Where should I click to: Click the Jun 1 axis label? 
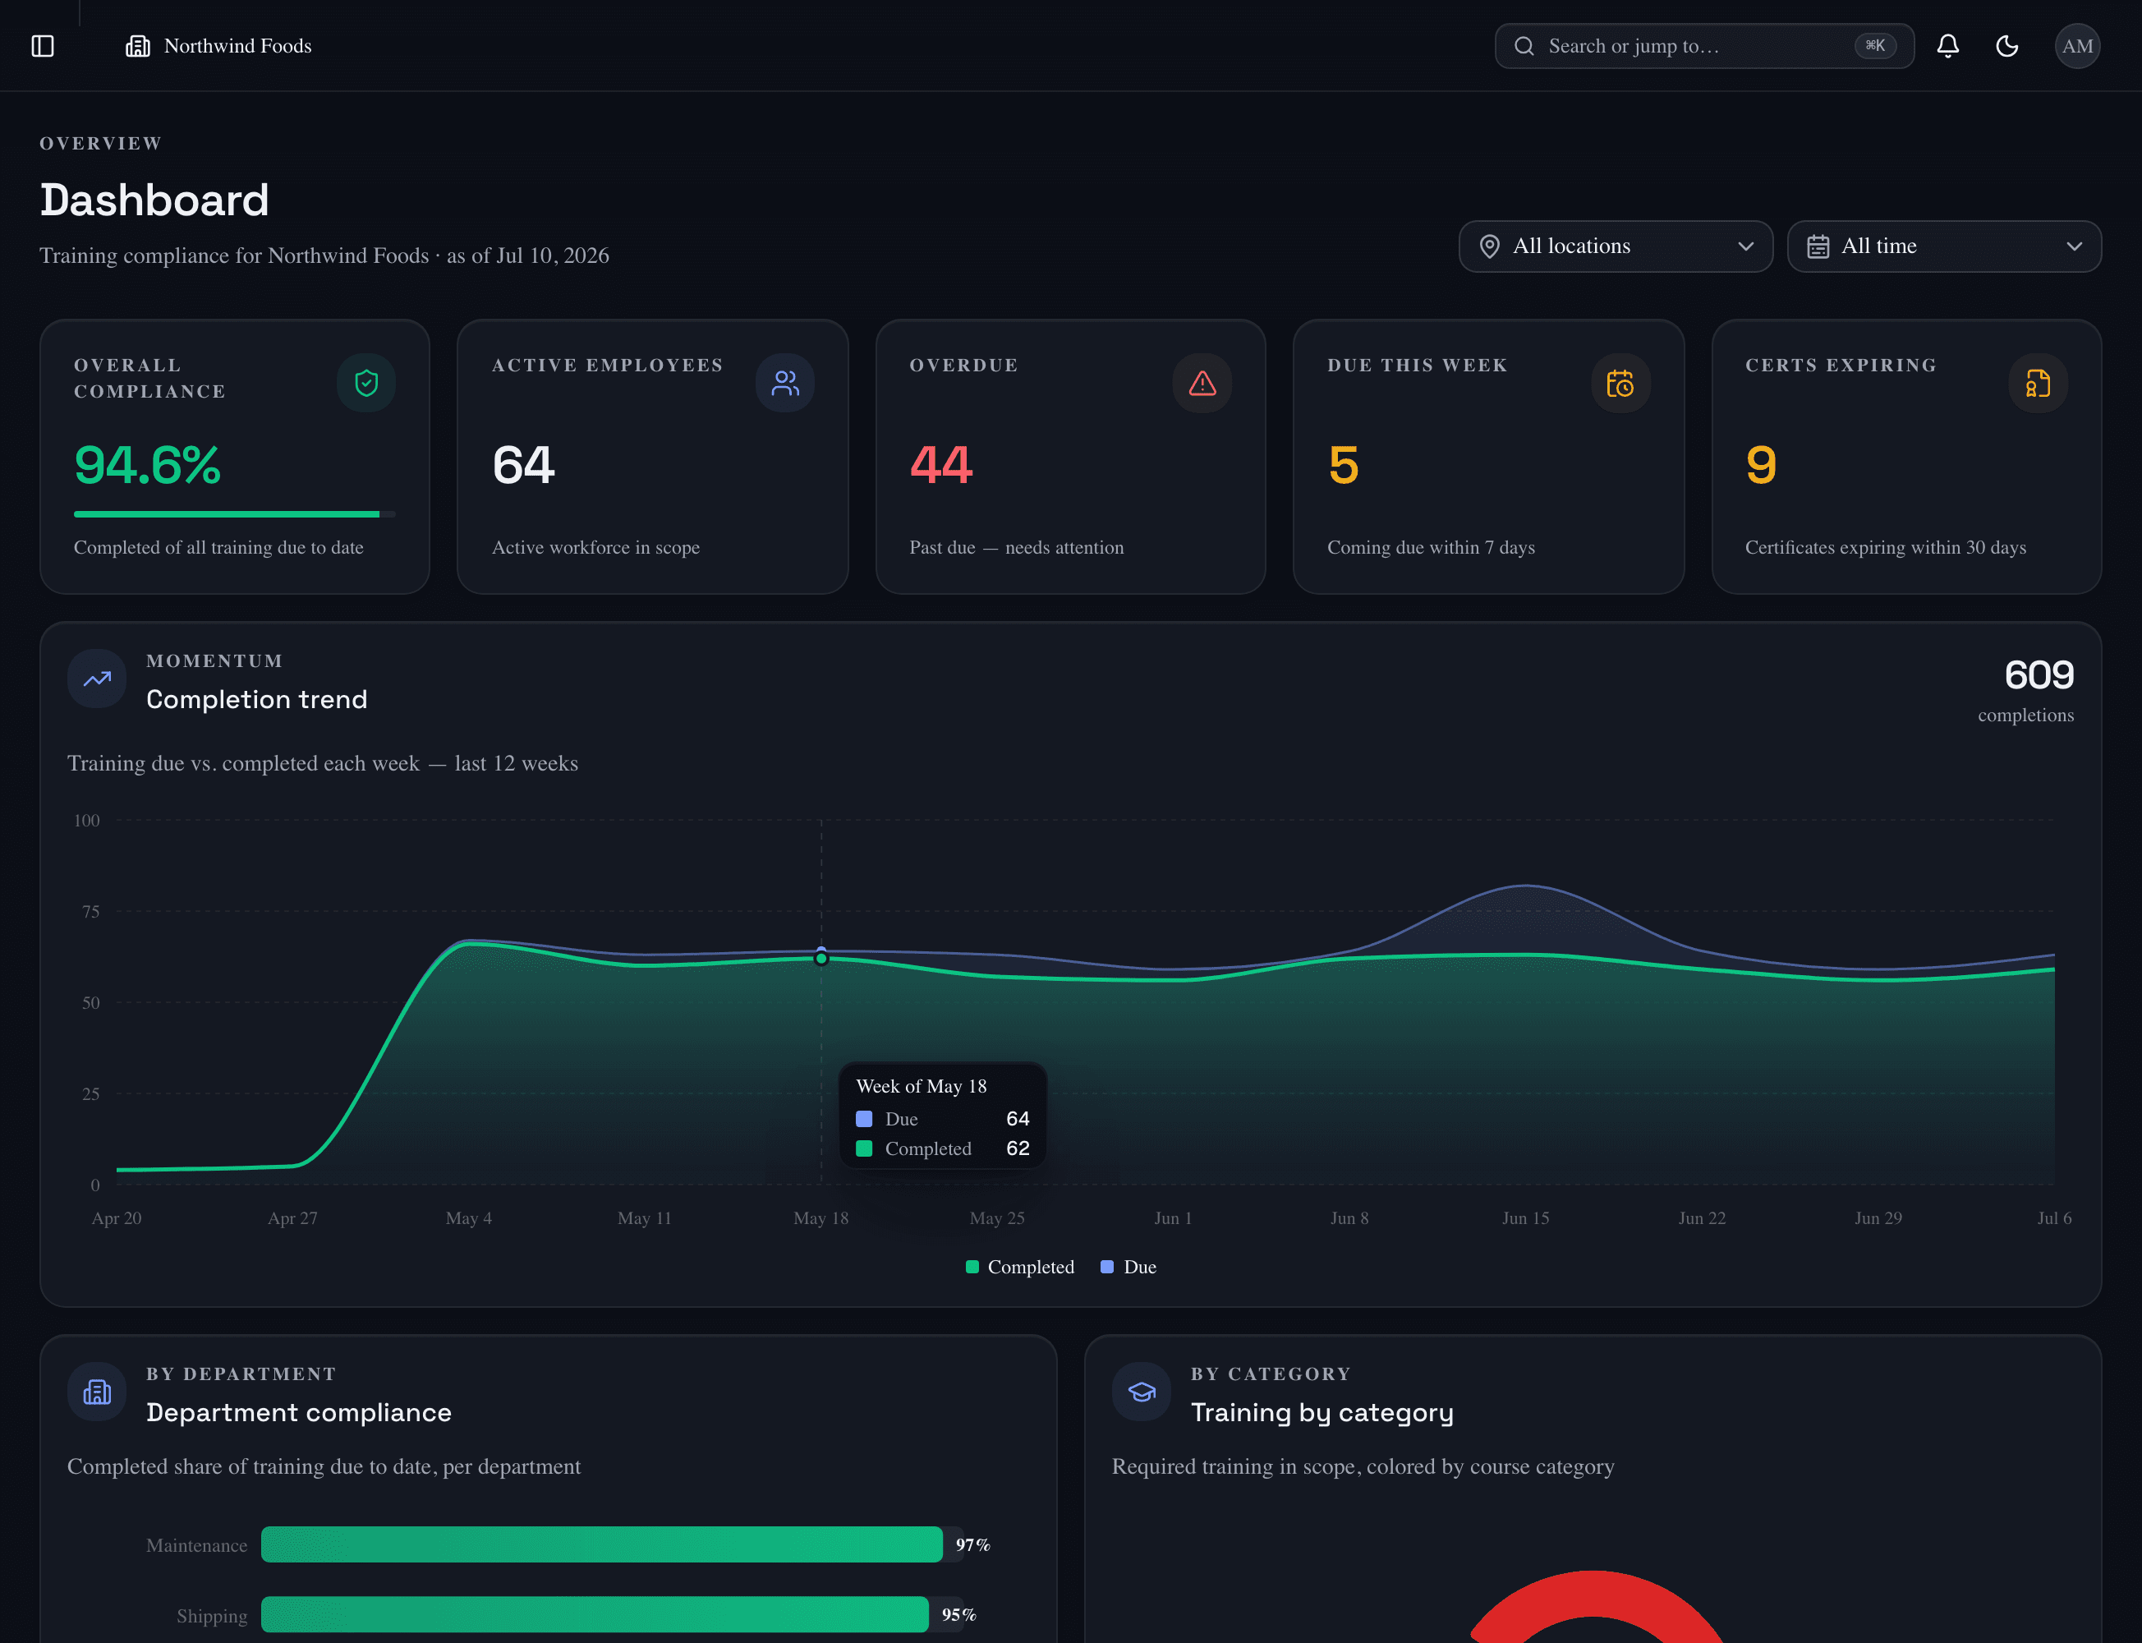tap(1173, 1217)
